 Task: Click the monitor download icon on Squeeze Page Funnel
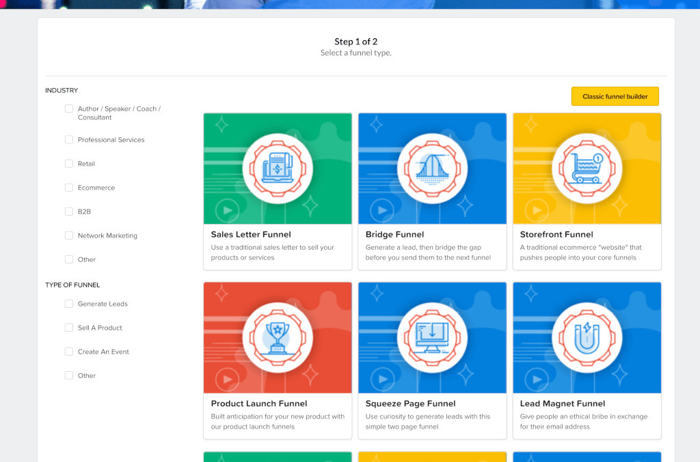[x=432, y=335]
